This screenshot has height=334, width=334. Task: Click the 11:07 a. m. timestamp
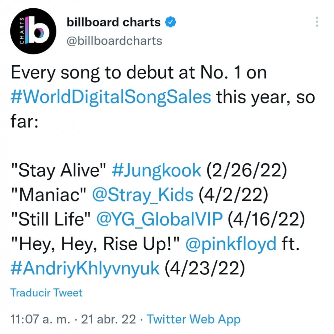40,319
